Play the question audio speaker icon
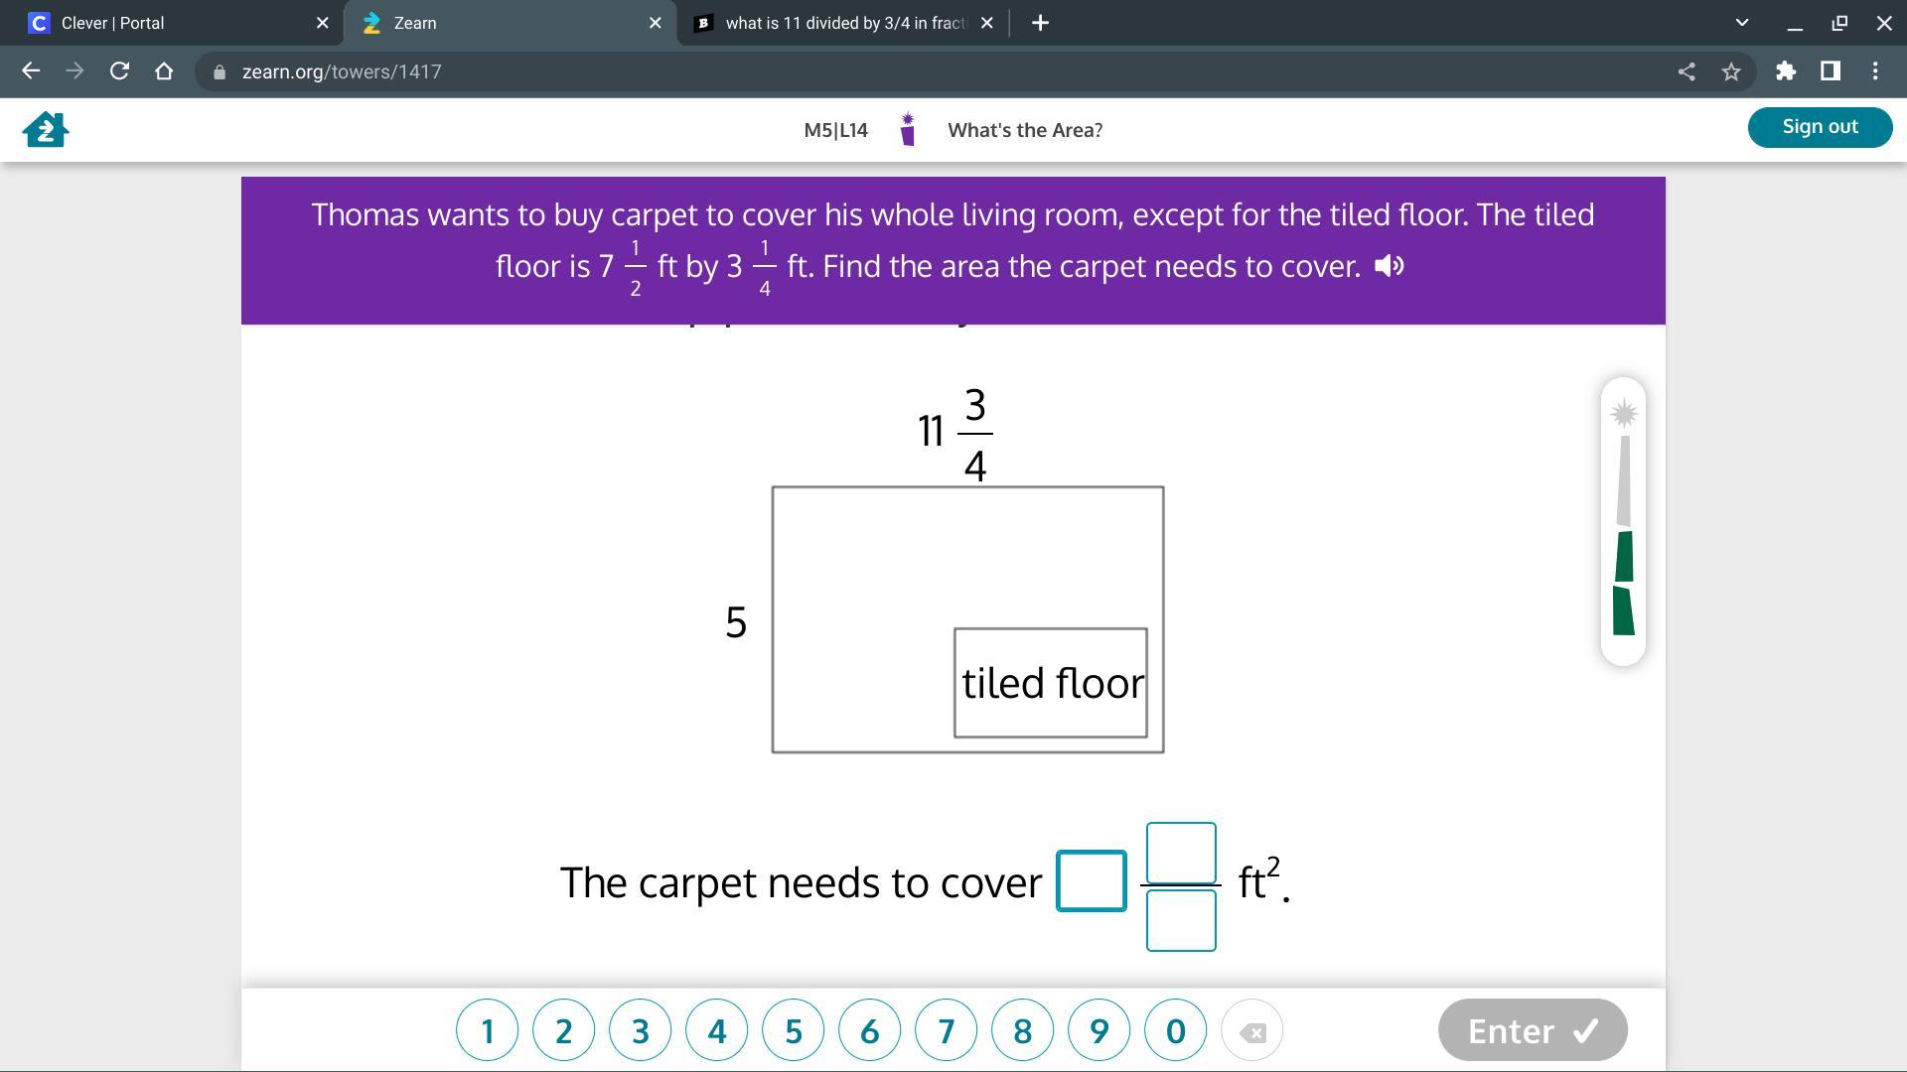1907x1072 pixels. tap(1389, 266)
